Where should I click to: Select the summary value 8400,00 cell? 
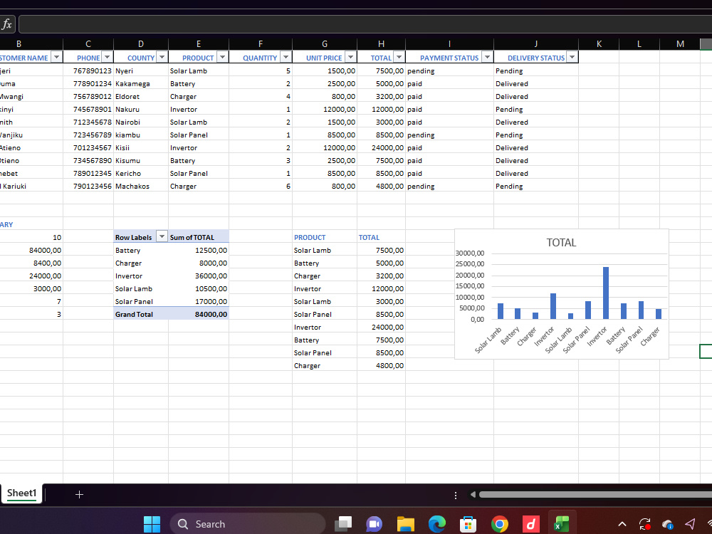click(x=31, y=263)
